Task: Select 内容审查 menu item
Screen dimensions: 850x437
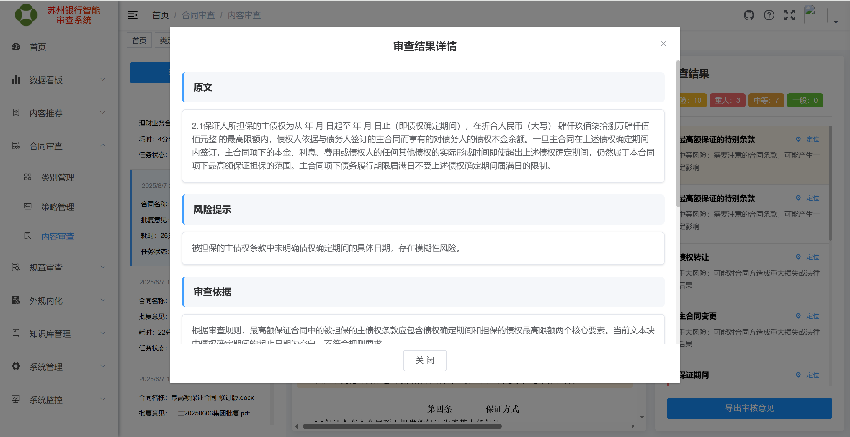Action: click(59, 236)
